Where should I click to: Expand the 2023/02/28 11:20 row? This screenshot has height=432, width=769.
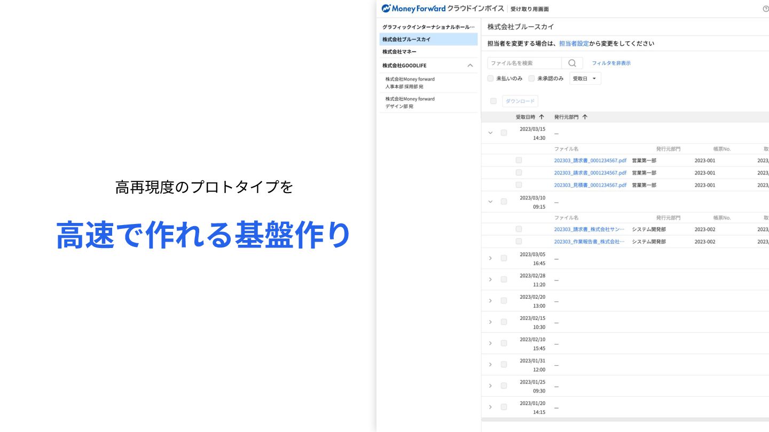point(490,279)
